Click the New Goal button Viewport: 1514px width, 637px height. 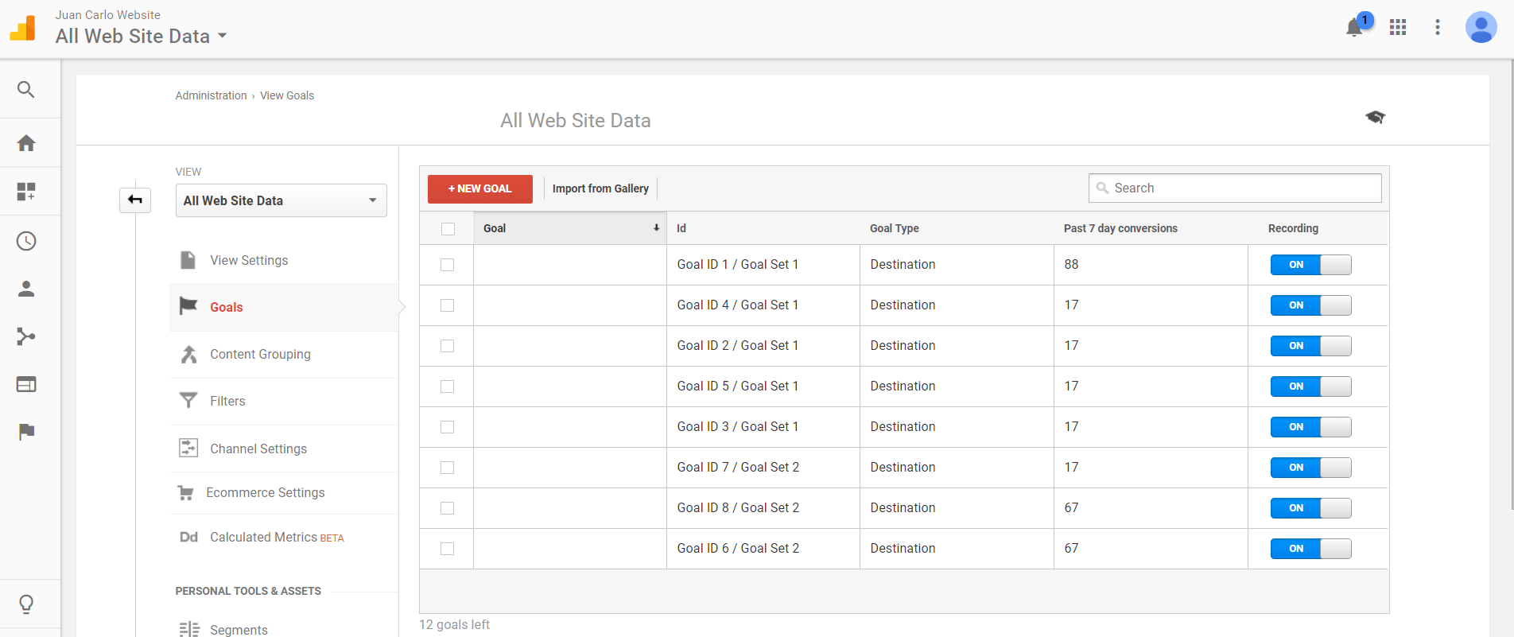pos(479,188)
